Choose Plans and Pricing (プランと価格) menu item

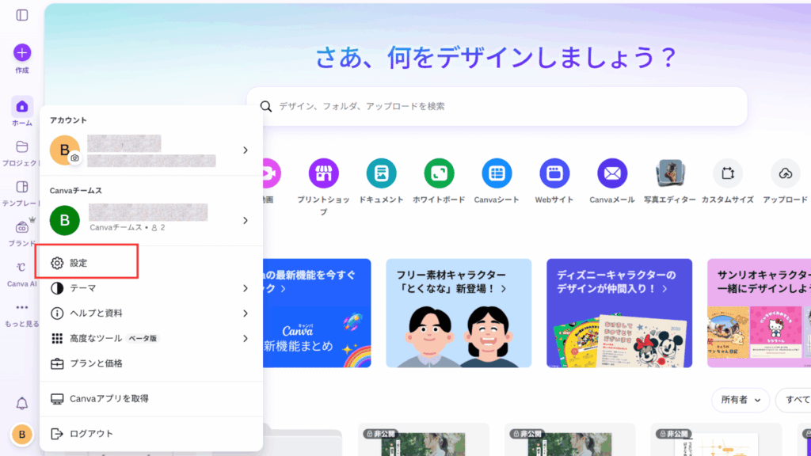pos(95,363)
